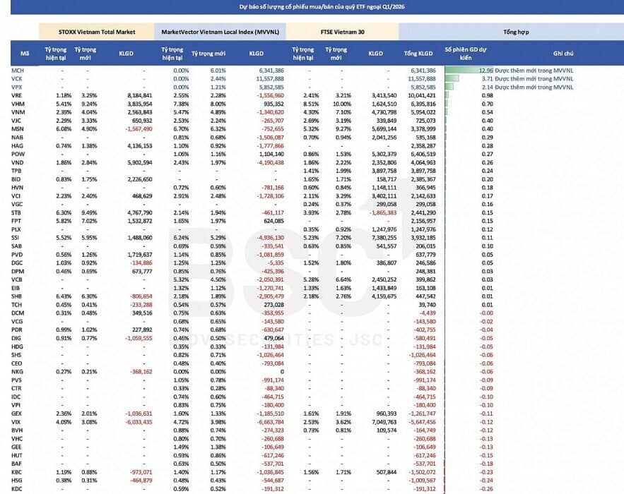The image size is (624, 494).
Task: Click VIX total volume -5,647,456
Action: pos(422,422)
